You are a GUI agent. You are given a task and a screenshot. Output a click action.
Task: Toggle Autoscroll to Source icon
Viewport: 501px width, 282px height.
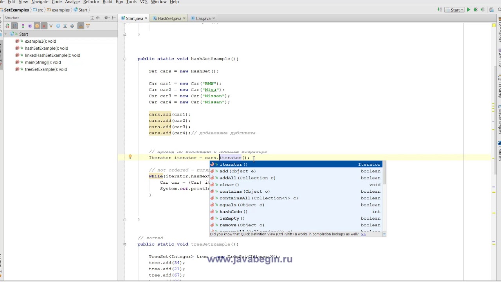tap(81, 26)
